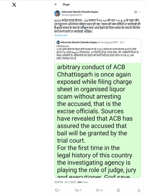This screenshot has height=195, width=148.
Task: Click the share upload icon
Action: click(x=139, y=190)
